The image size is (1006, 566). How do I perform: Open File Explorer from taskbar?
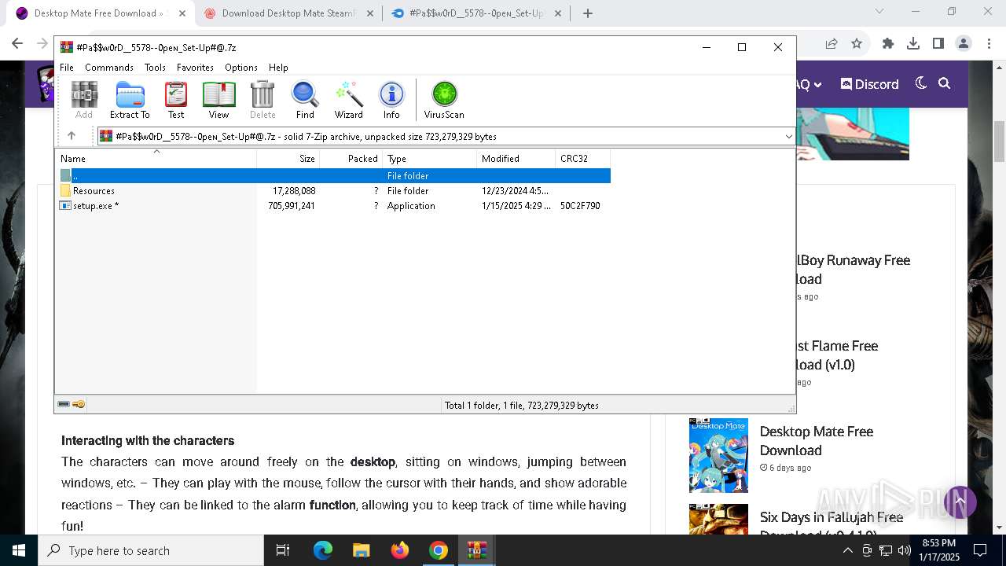pos(361,550)
